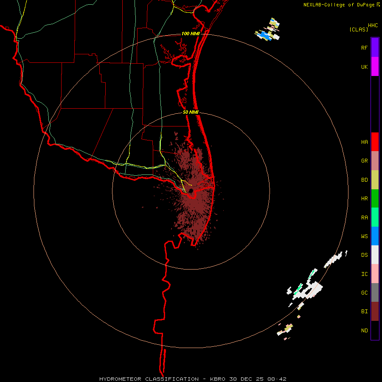Viewport: 382px width, 382px height.
Task: Click the UK magenta legend swatch
Action: (x=375, y=67)
